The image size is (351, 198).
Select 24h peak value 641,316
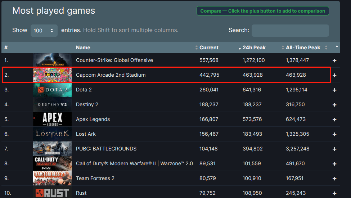(x=252, y=90)
